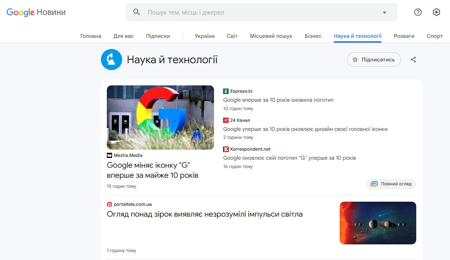The width and height of the screenshot is (450, 260).
Task: Open the Місцевий пошук tab
Action: [x=271, y=36]
